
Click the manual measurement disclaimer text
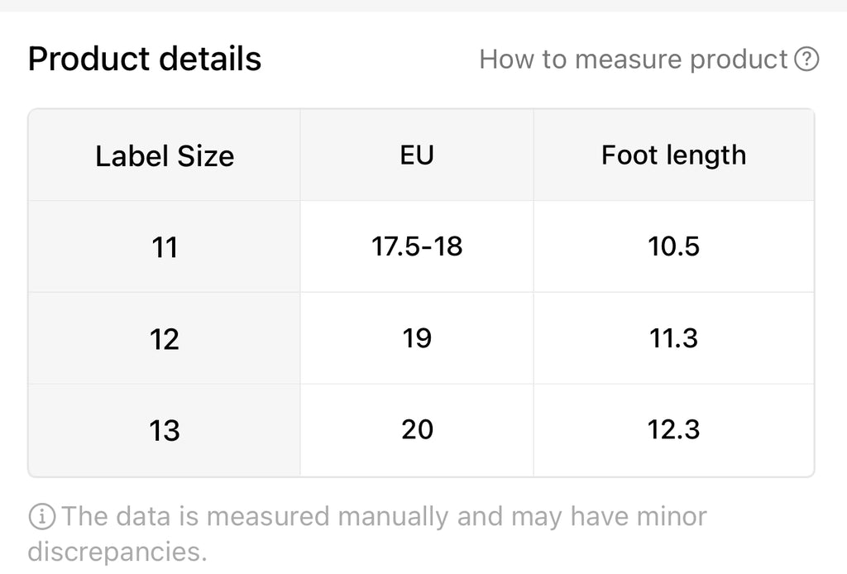point(367,533)
